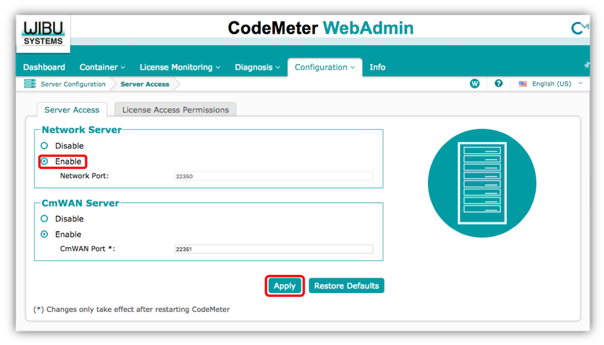Expand the Container dropdown menu

point(102,67)
